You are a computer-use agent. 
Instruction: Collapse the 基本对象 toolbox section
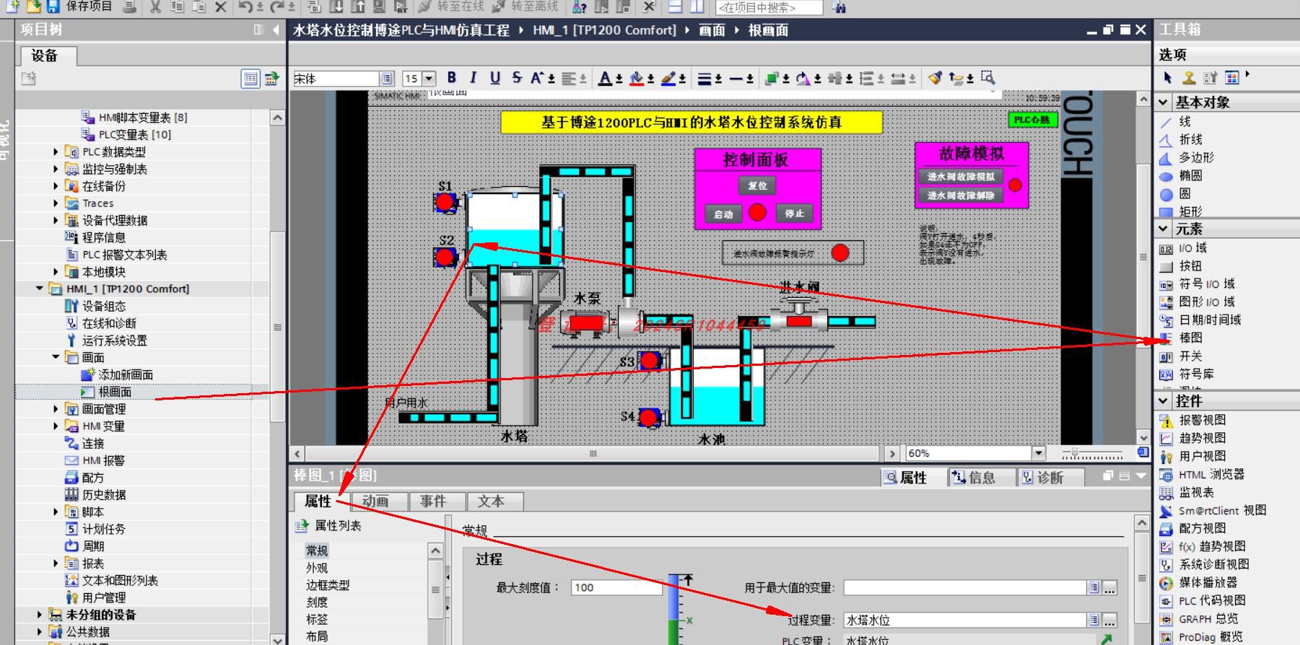tap(1164, 102)
